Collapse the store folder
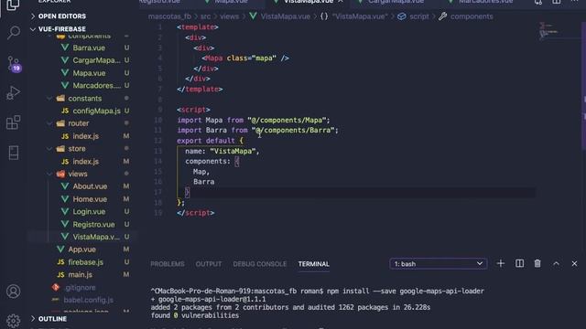 click(x=77, y=148)
